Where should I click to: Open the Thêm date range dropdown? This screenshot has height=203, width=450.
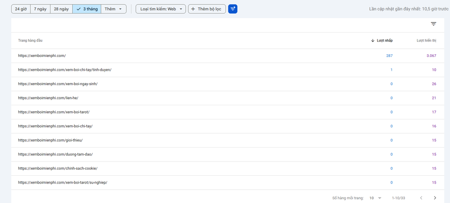[114, 9]
